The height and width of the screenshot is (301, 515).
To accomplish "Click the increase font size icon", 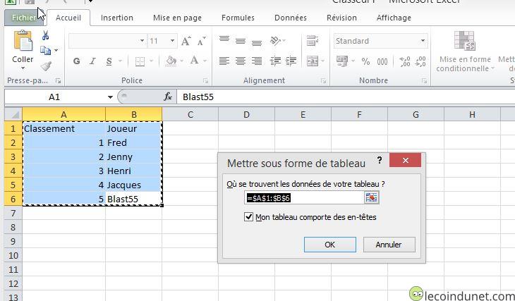I will [x=186, y=42].
